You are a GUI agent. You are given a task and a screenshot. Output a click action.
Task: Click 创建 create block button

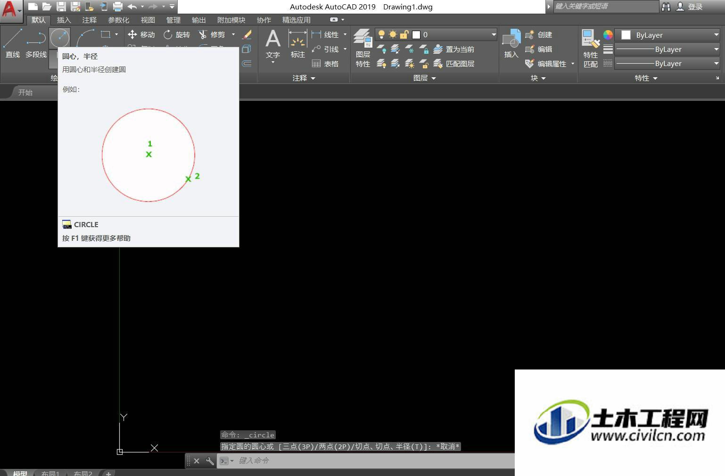tap(538, 34)
